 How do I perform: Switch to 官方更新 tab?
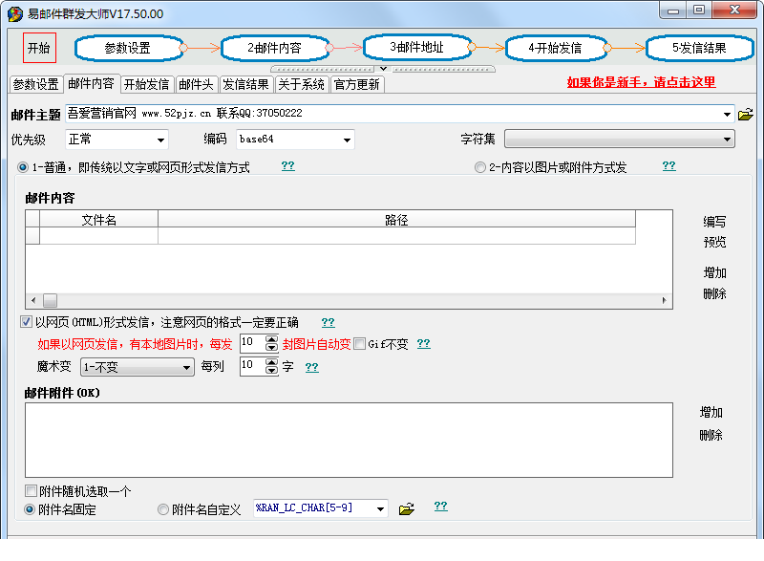click(356, 84)
